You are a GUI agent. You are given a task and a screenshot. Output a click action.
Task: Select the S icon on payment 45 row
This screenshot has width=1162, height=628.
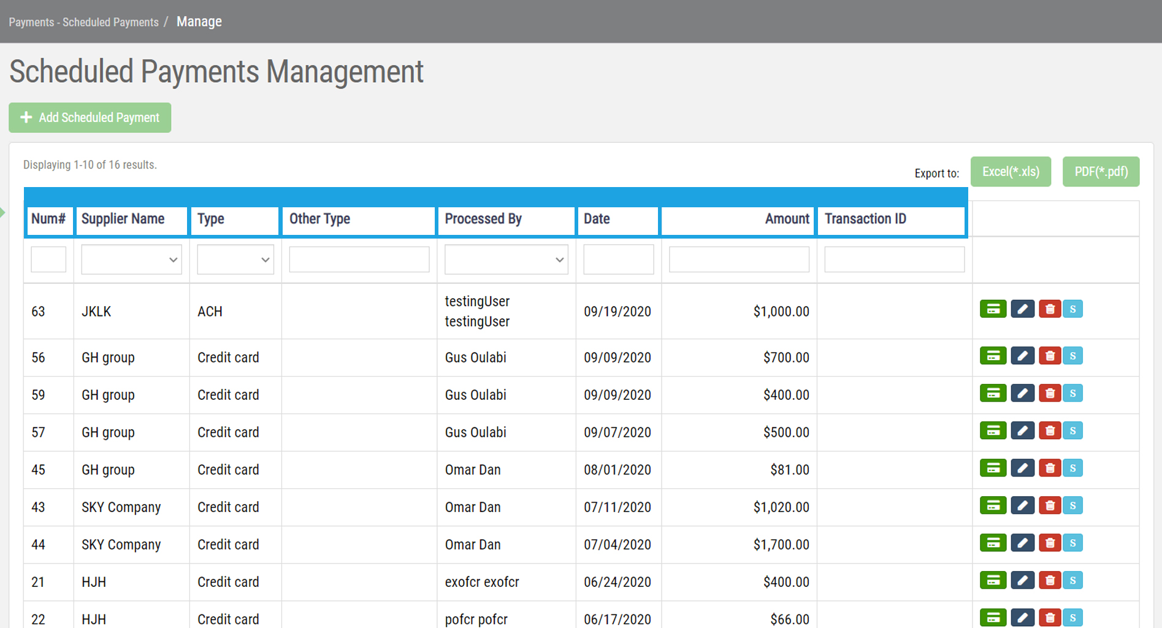pyautogui.click(x=1073, y=468)
